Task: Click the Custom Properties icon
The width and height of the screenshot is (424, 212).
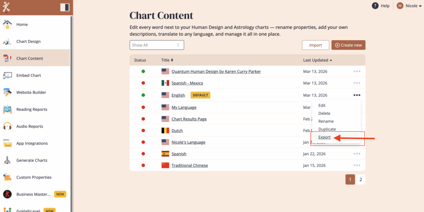Action: coord(7,177)
